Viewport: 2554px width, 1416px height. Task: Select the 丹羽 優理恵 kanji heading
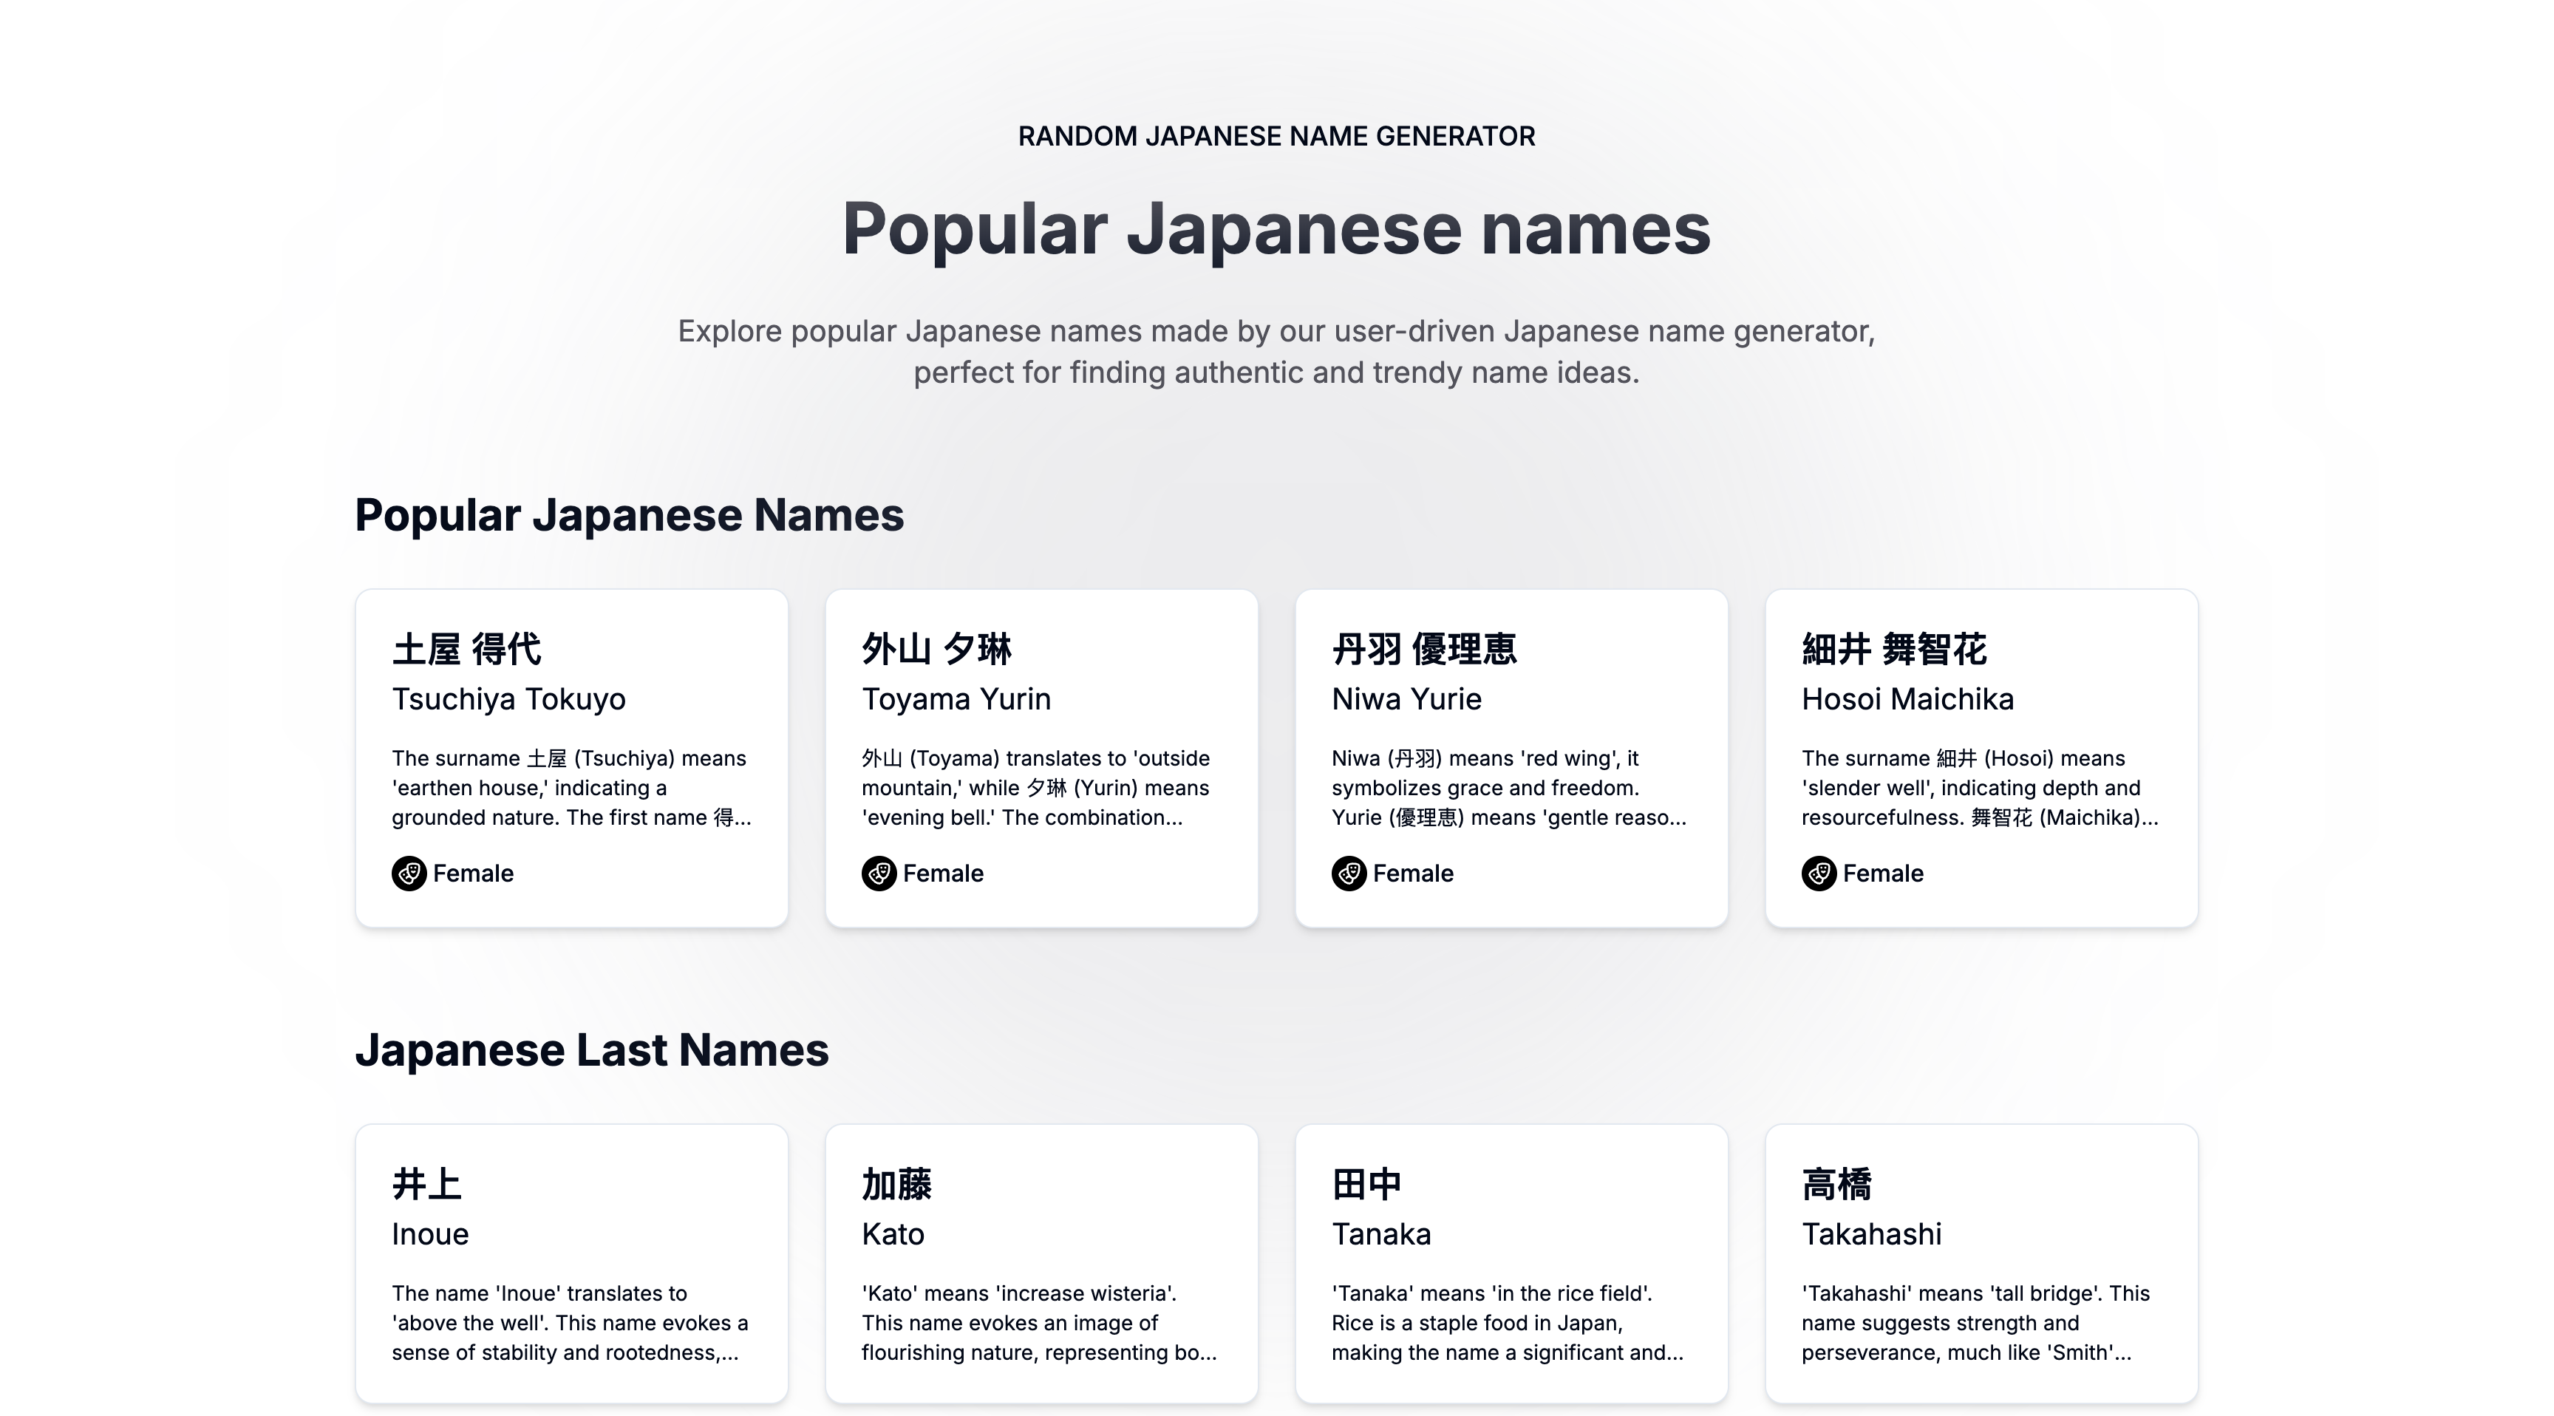[1424, 650]
